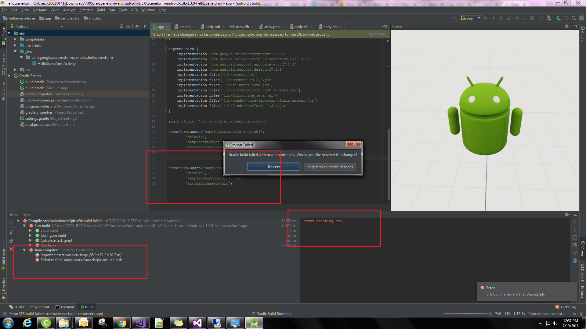
Task: Click scroll-from-source target icon in Project panel
Action: click(121, 27)
